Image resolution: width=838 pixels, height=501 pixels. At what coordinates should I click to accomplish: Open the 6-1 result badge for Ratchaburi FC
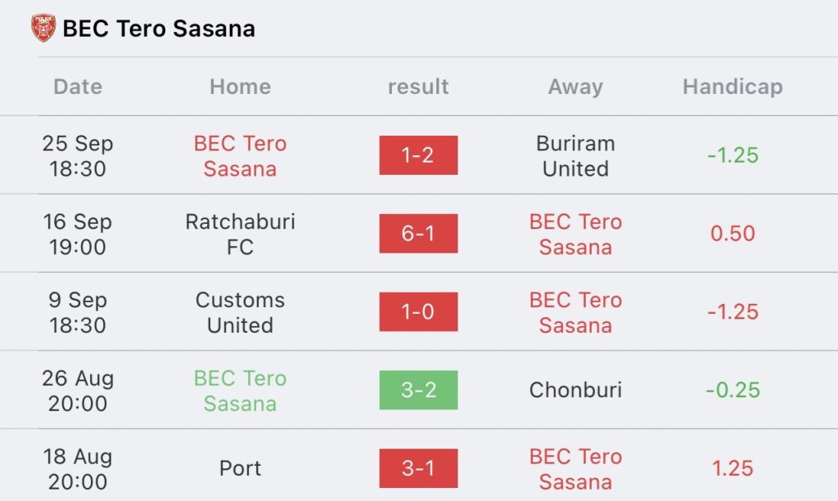click(x=418, y=234)
